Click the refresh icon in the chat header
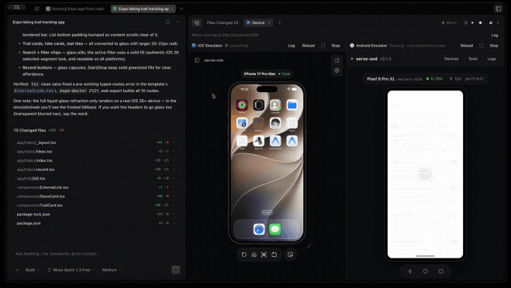The image size is (511, 288). 167,22
